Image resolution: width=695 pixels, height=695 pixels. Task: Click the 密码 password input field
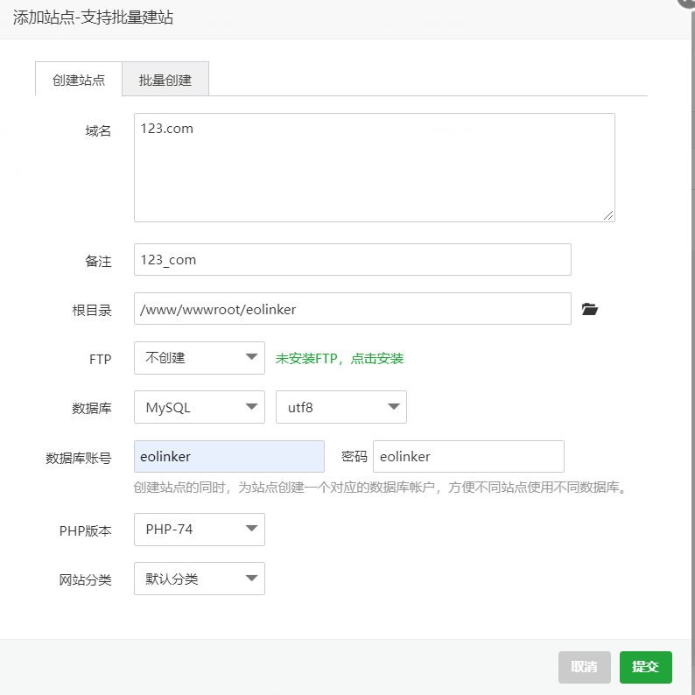(x=468, y=457)
